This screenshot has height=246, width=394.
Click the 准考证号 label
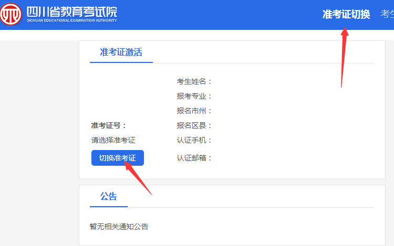pos(109,125)
